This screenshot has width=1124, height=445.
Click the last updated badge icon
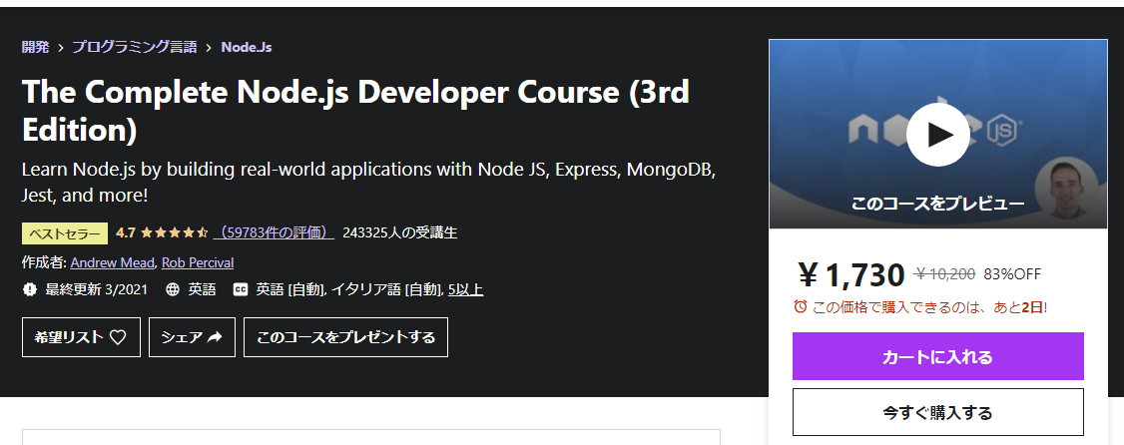coord(29,290)
